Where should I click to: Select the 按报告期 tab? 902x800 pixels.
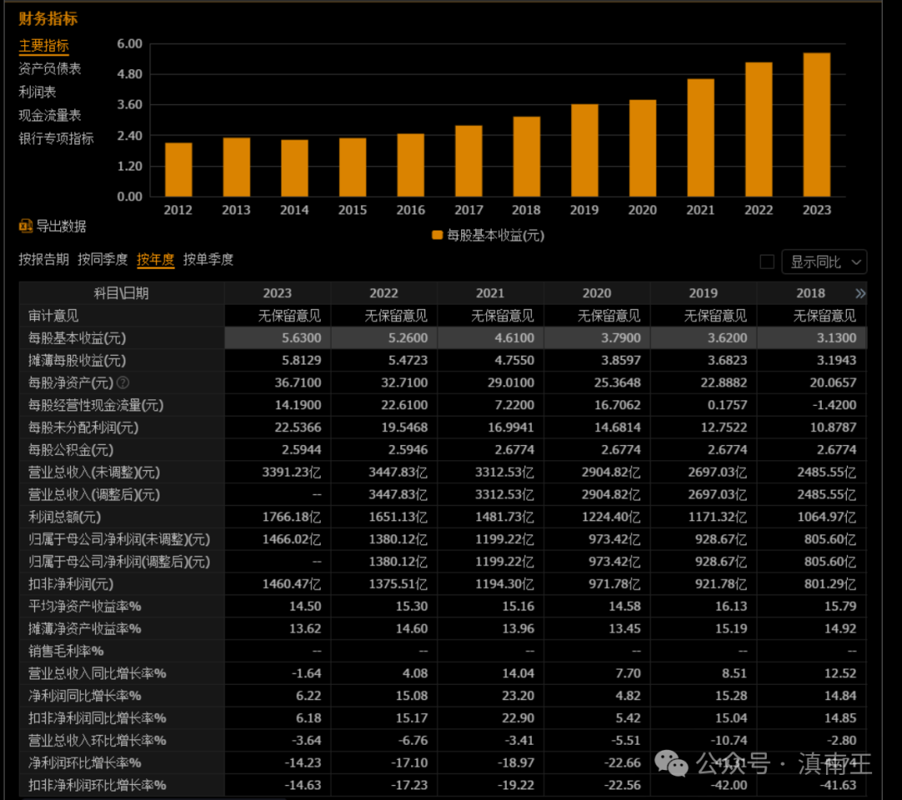point(43,260)
